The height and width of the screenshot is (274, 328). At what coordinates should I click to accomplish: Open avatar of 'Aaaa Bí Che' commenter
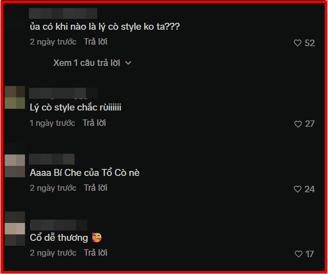pos(15,165)
